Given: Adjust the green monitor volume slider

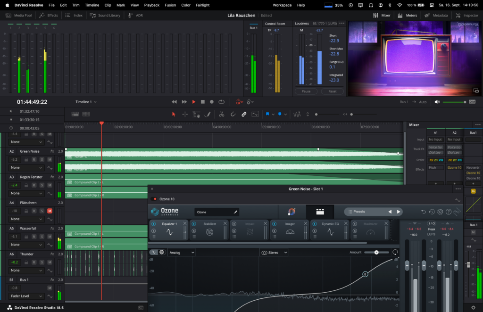Looking at the screenshot, I should point(454,102).
